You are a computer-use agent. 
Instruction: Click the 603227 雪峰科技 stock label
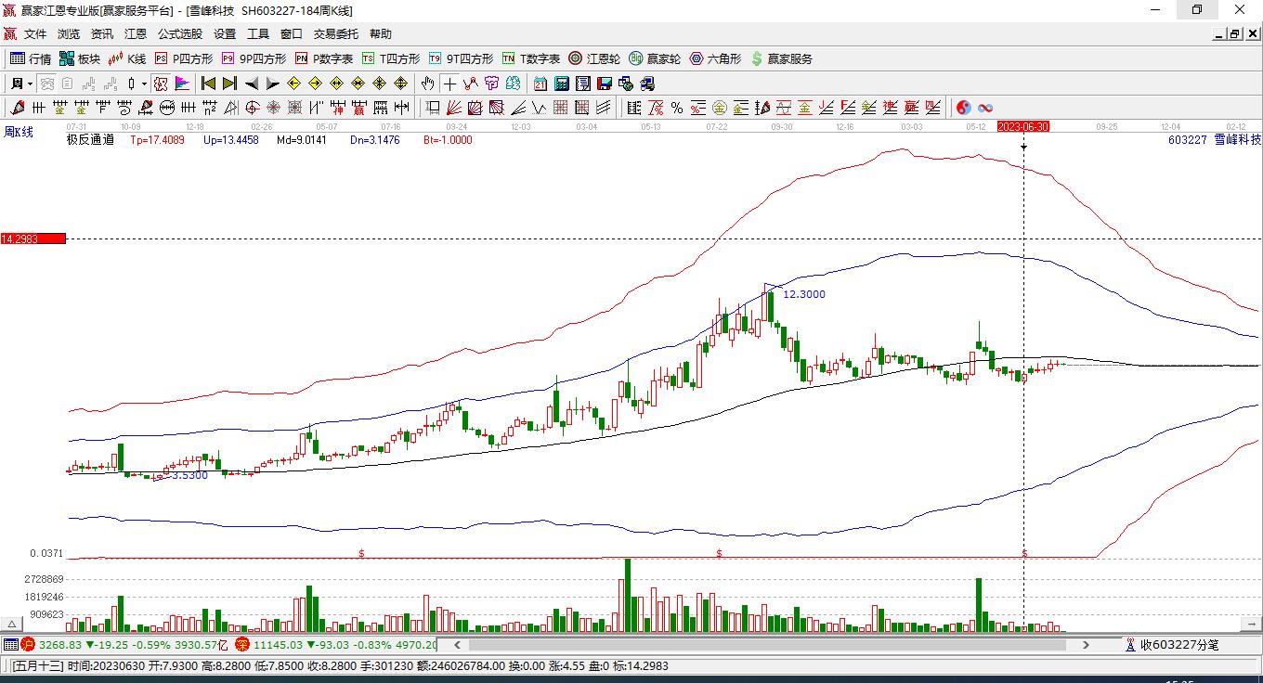pyautogui.click(x=1215, y=140)
